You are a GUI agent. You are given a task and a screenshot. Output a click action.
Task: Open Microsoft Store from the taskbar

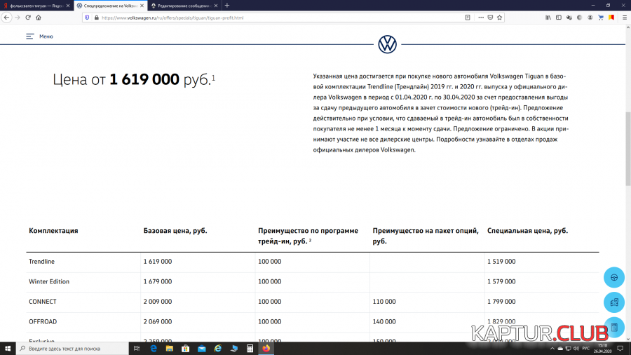click(186, 349)
